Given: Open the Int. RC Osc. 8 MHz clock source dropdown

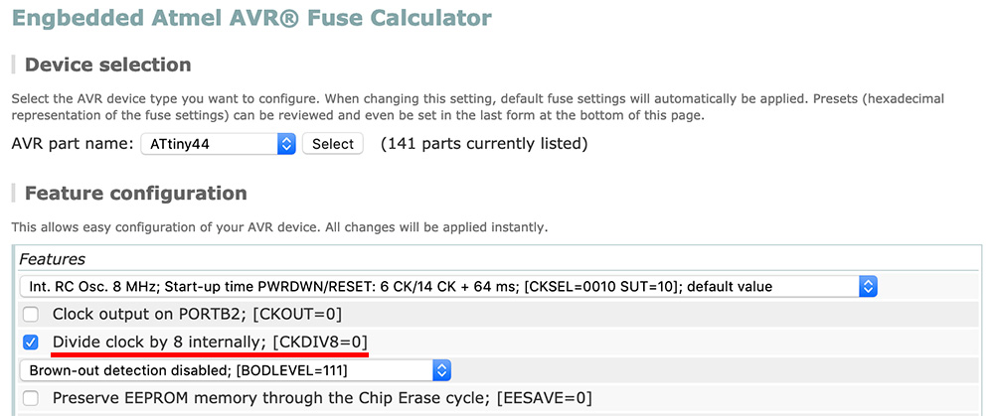Looking at the screenshot, I should point(448,286).
